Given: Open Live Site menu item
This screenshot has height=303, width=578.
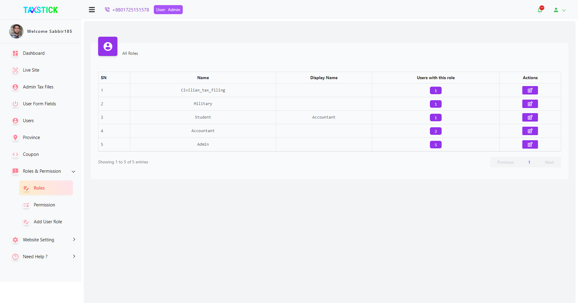Looking at the screenshot, I should tap(31, 70).
